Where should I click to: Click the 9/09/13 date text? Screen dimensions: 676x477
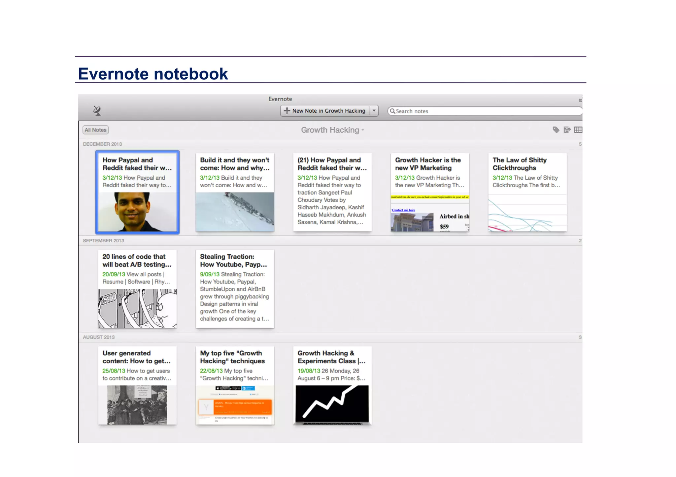coord(210,274)
